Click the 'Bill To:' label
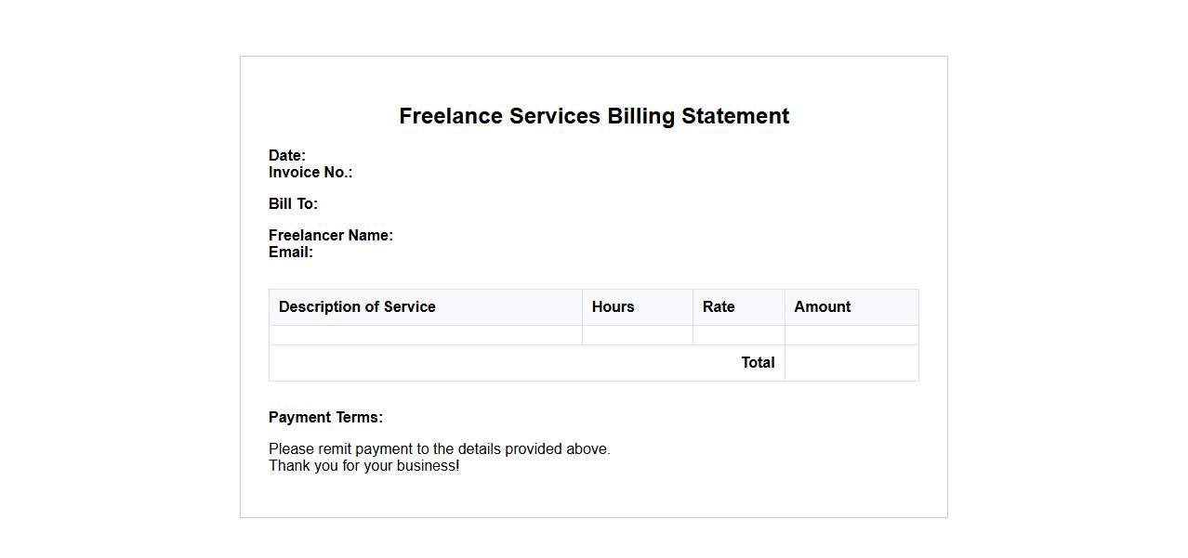The width and height of the screenshot is (1188, 558). (x=293, y=204)
